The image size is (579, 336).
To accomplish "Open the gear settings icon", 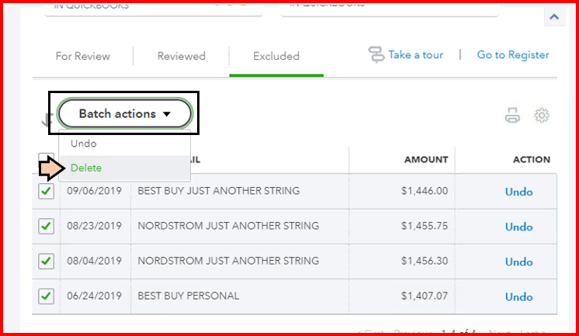I will [542, 116].
